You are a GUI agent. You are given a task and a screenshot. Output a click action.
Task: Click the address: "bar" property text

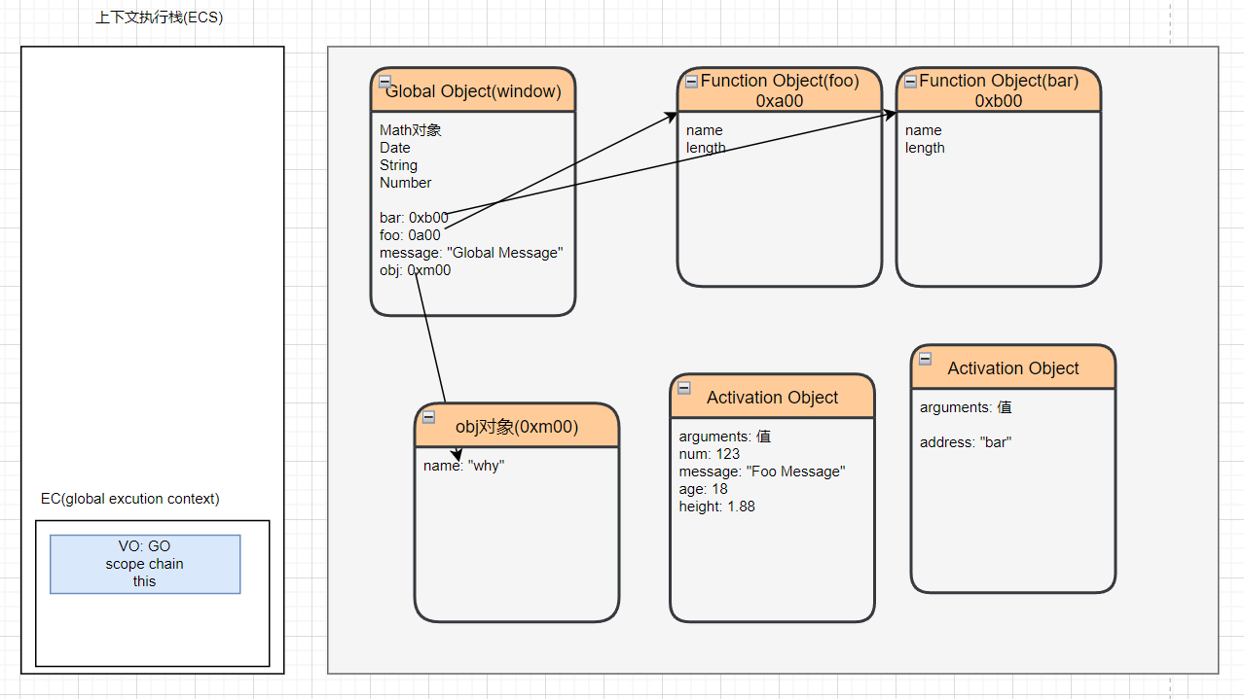tap(966, 442)
